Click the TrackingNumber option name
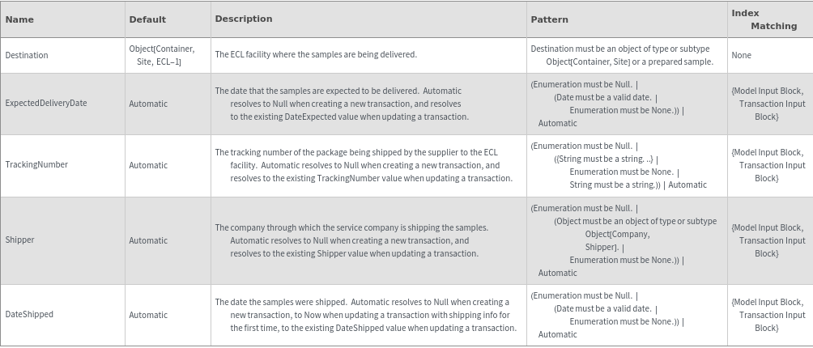 click(36, 165)
